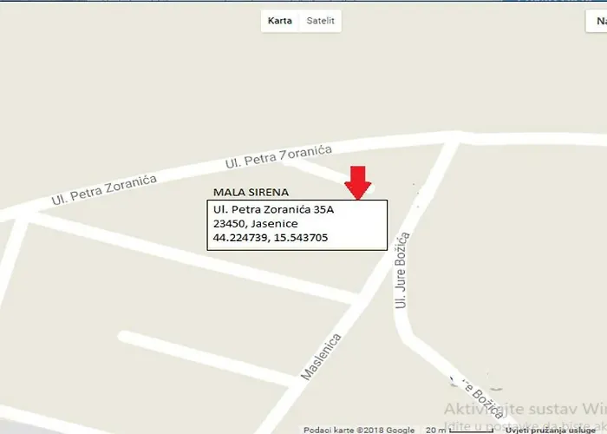Switch to the Karta map view
This screenshot has height=434, width=607.
click(x=280, y=21)
